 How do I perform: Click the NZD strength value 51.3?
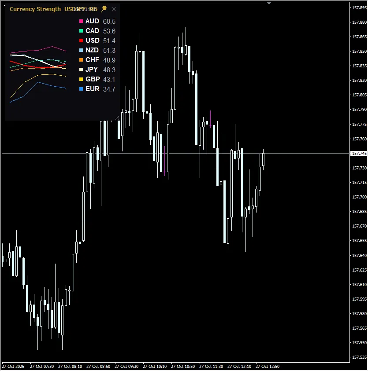pos(109,51)
